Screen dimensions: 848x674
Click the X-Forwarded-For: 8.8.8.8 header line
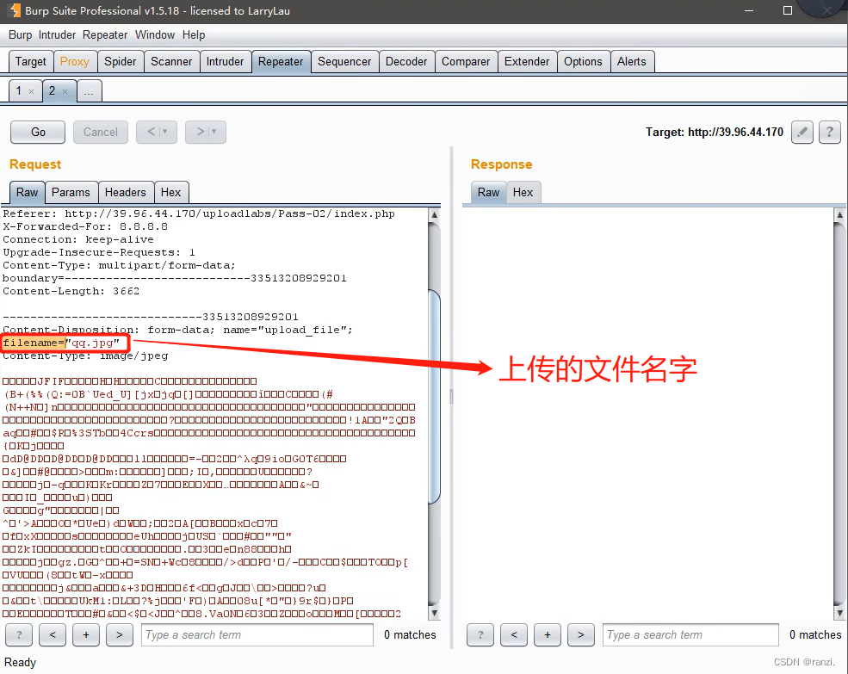click(85, 226)
